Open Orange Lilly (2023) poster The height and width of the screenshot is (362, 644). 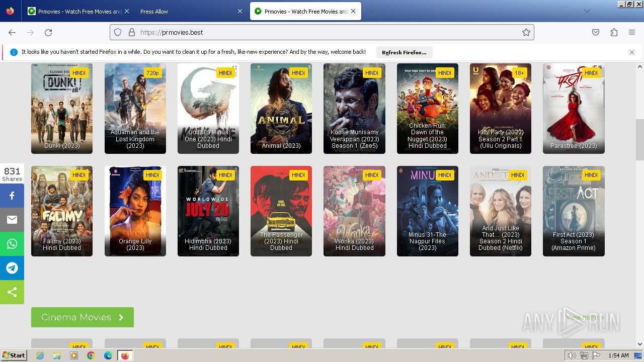click(x=135, y=211)
